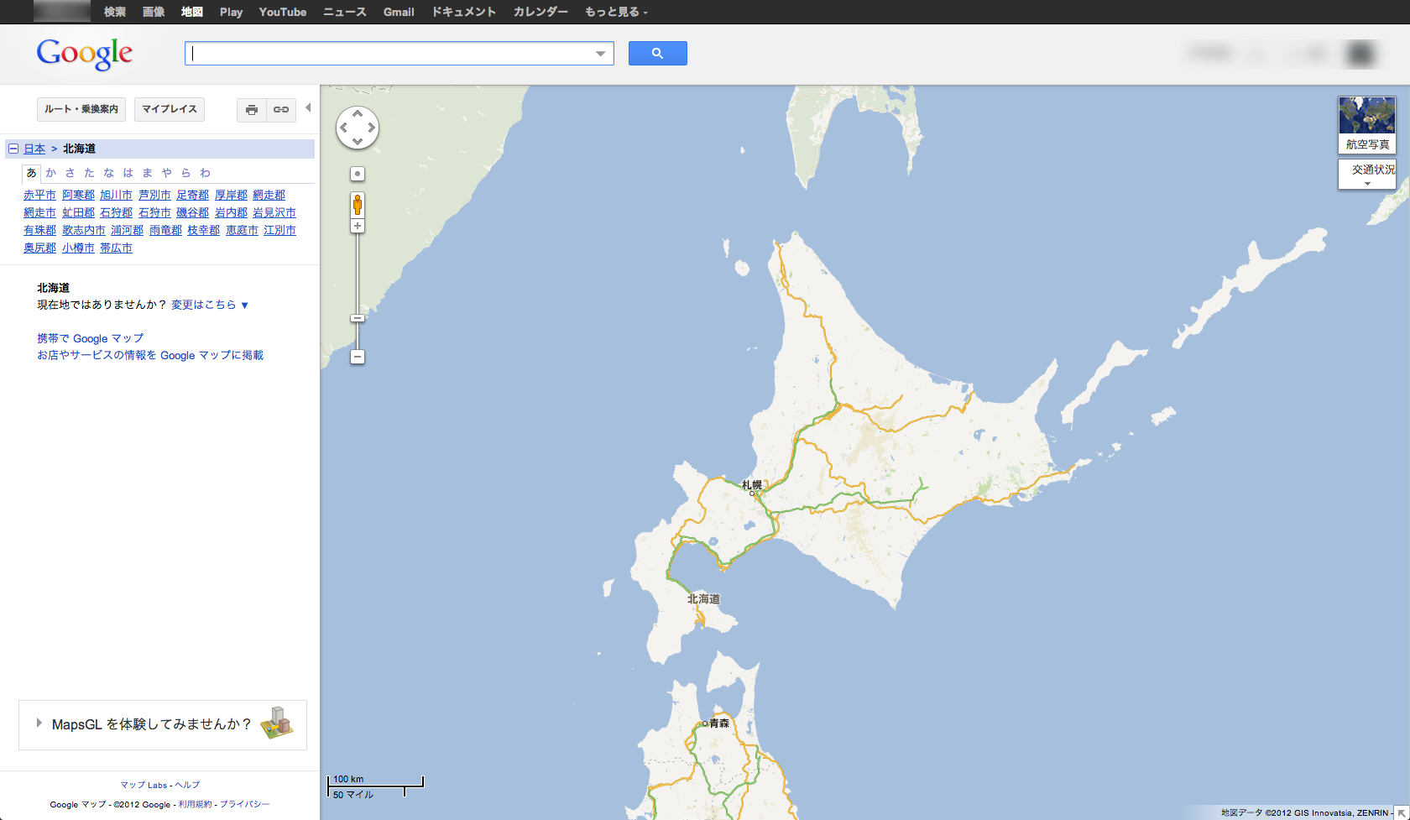The image size is (1410, 820).
Task: Pan the map down
Action: [x=358, y=142]
